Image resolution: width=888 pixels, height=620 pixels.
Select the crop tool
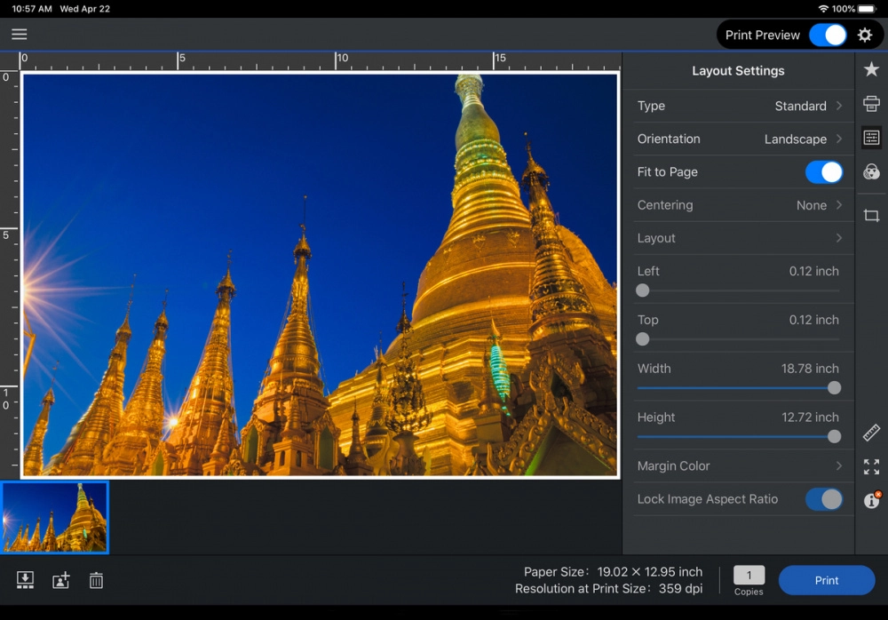click(871, 216)
